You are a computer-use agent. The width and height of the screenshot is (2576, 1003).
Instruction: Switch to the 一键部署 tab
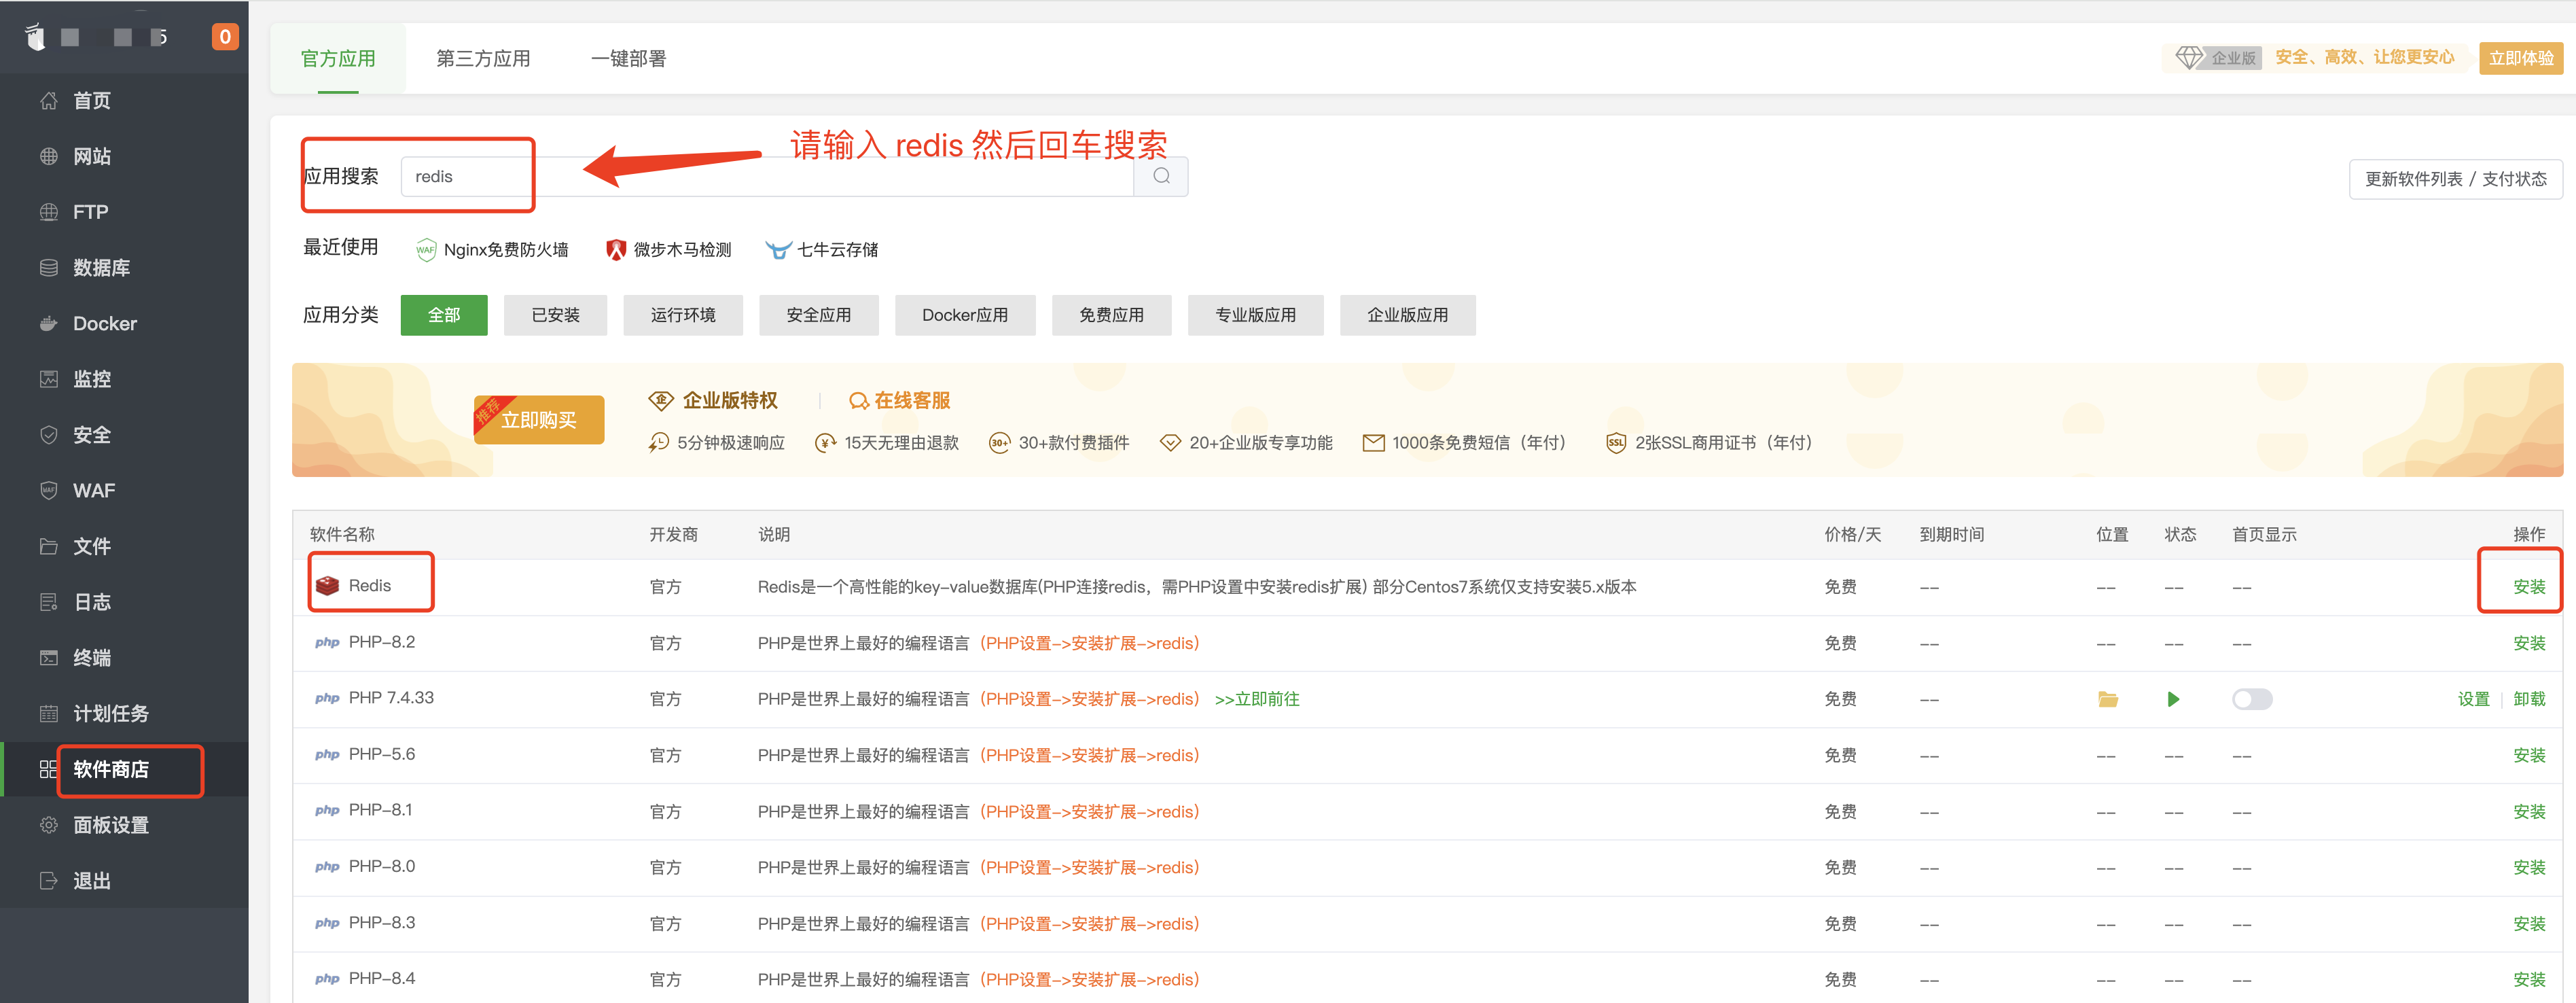(x=628, y=59)
